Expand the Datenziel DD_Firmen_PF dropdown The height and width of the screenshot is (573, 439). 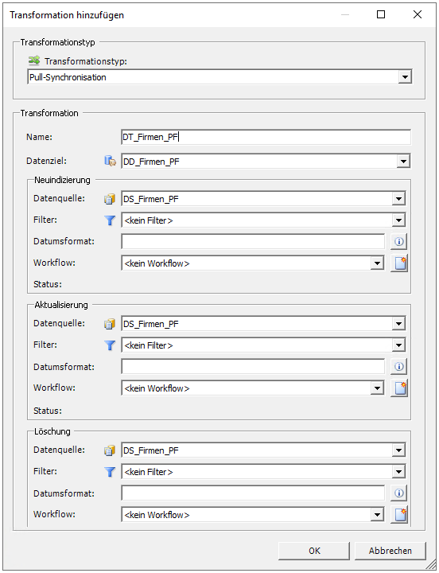(x=403, y=161)
